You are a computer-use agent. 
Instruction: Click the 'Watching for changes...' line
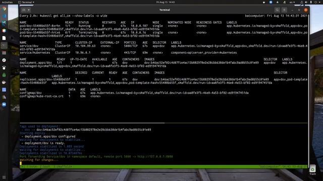39,160
